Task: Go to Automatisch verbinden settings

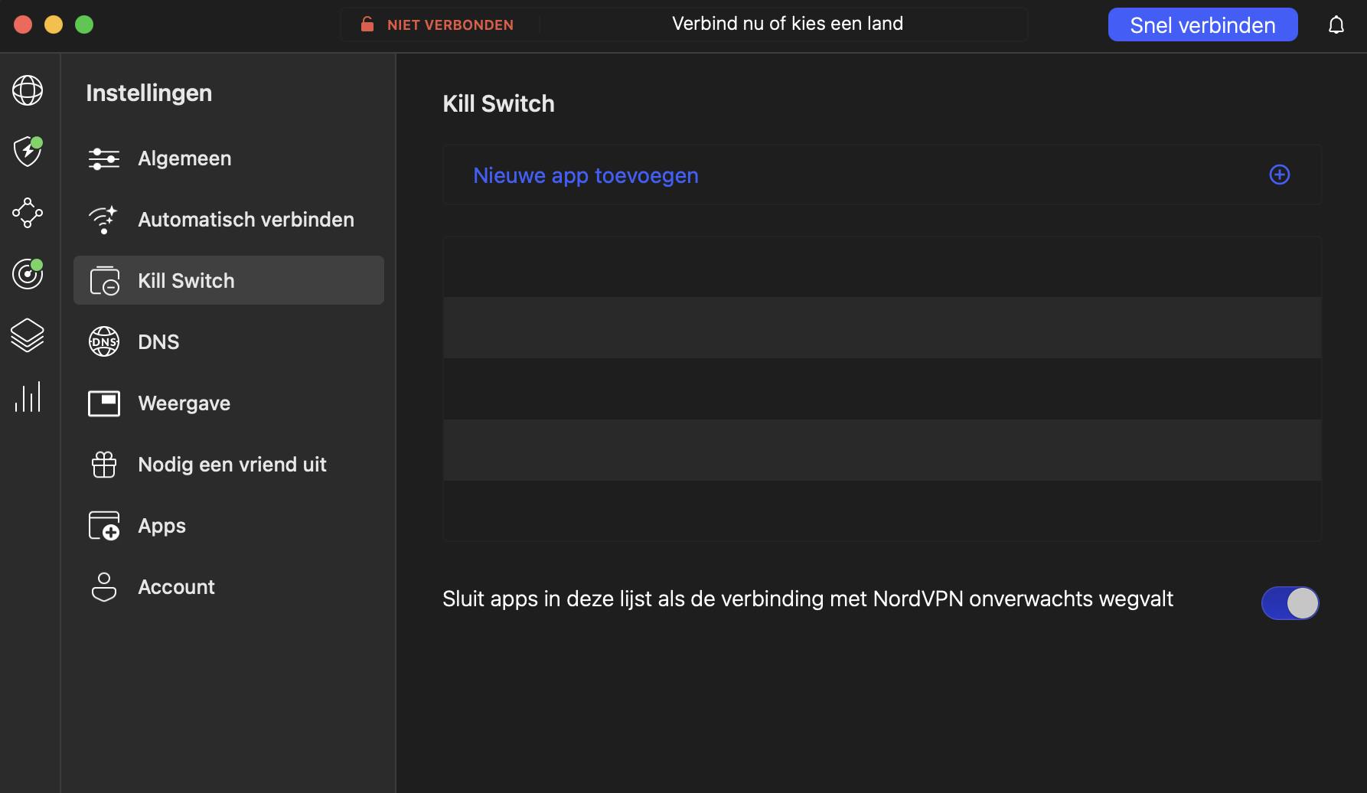Action: (x=245, y=220)
